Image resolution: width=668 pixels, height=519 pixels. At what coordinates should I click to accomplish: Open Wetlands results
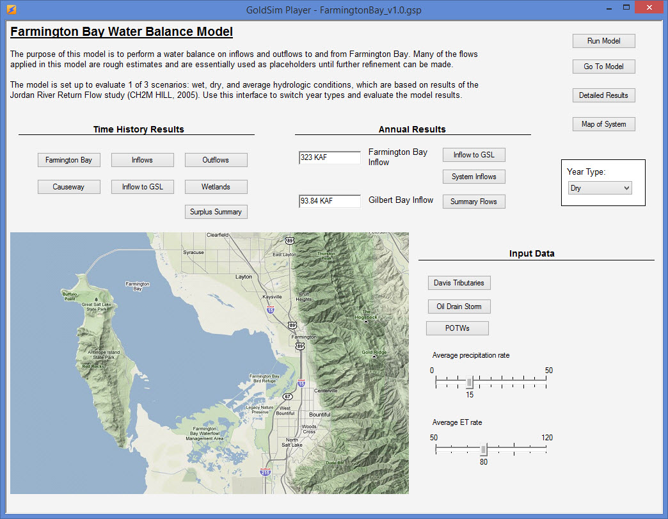(x=216, y=187)
